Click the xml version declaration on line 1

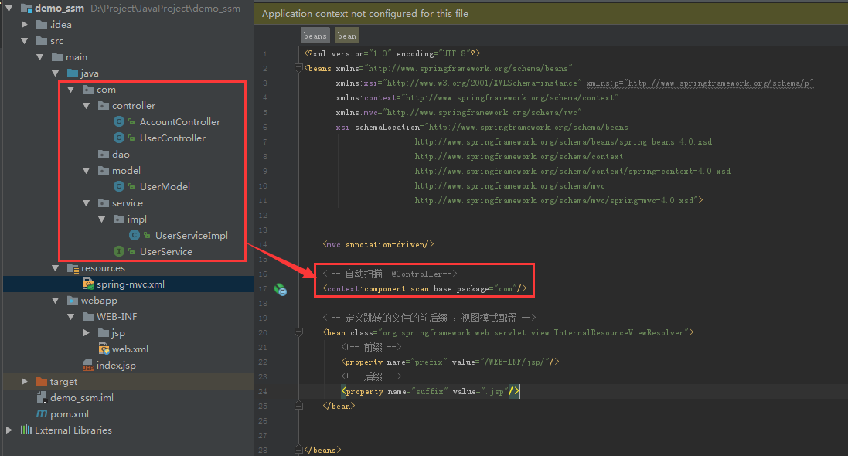pyautogui.click(x=392, y=53)
